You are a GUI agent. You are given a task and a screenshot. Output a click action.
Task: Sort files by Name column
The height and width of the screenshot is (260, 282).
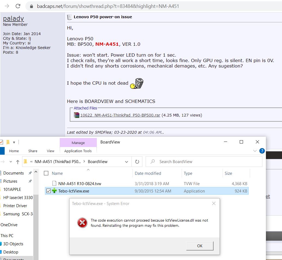point(57,173)
